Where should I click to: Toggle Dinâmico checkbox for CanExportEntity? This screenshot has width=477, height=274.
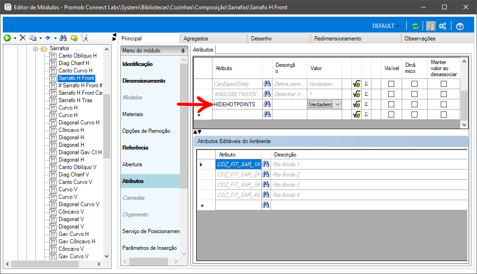[x=414, y=84]
